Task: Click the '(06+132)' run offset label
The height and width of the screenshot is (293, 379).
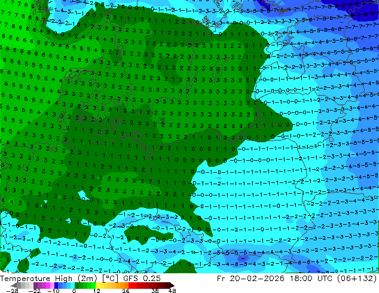Action: 356,279
